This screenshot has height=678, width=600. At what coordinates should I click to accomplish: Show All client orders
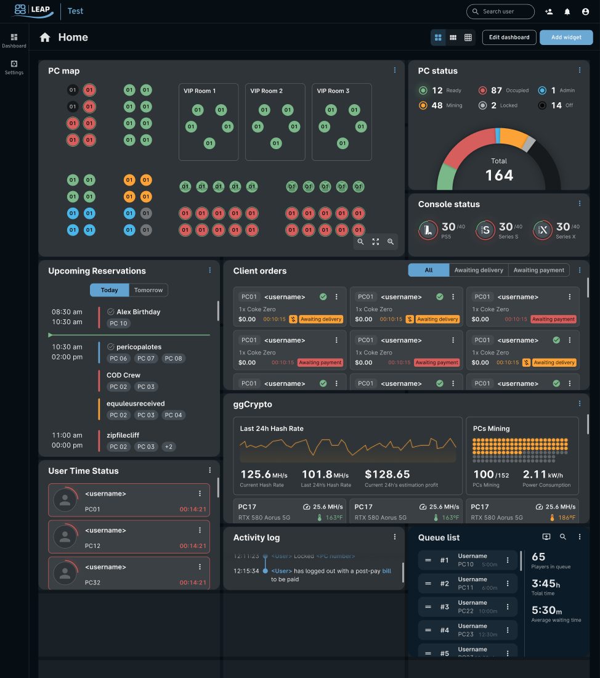(x=428, y=270)
